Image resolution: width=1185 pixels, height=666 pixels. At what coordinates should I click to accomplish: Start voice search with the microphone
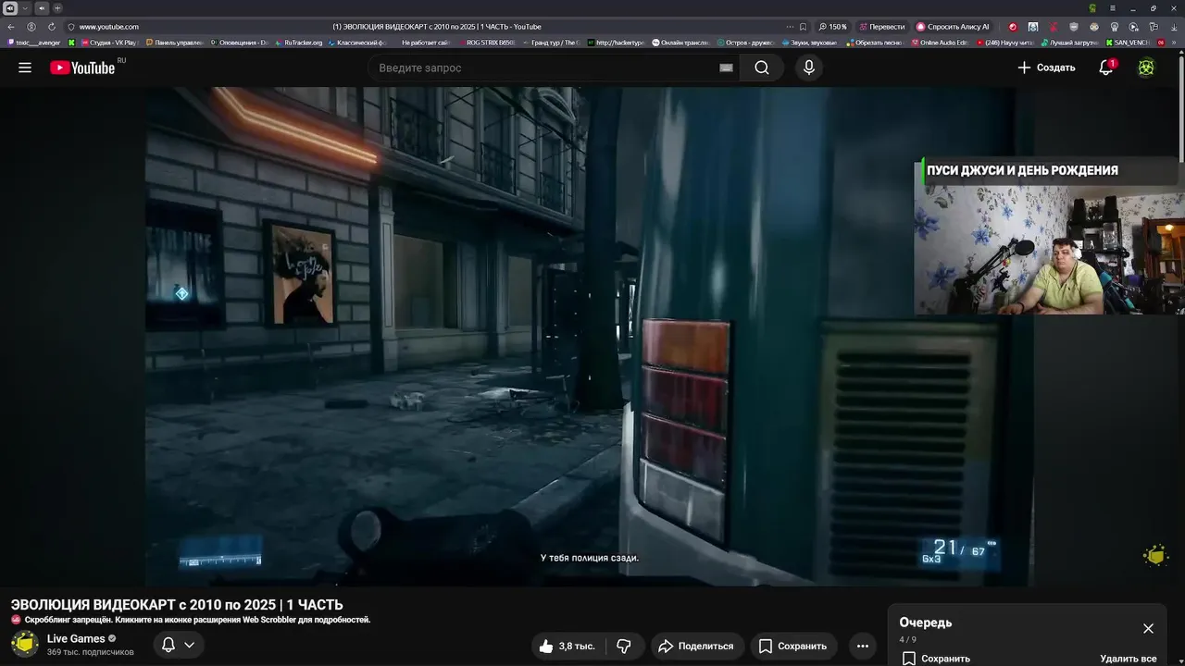809,68
